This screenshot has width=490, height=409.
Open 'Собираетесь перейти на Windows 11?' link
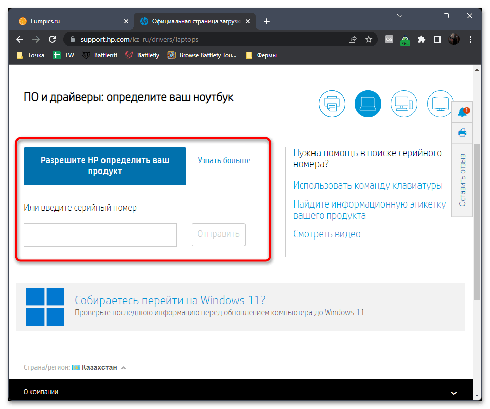coord(170,300)
